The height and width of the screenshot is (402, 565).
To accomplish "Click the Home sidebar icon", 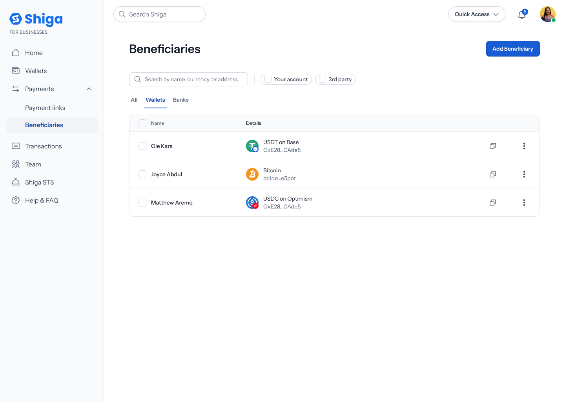I will pos(16,53).
